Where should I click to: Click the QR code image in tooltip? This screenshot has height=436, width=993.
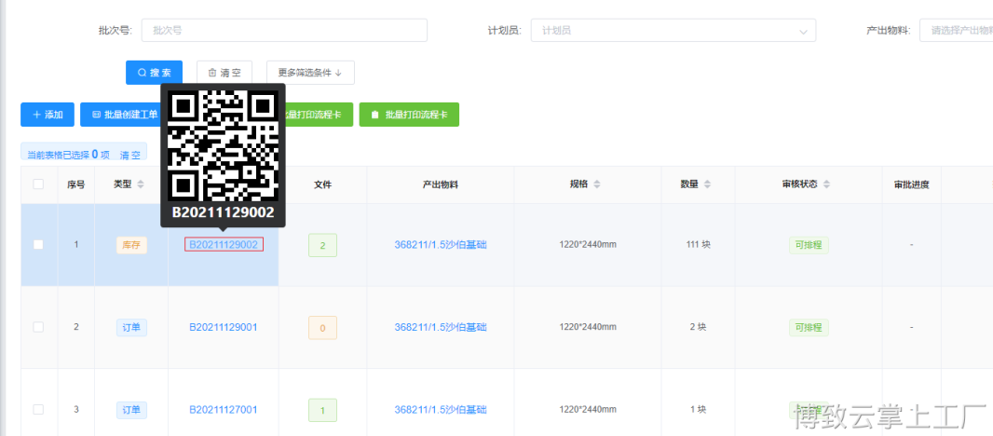(223, 145)
